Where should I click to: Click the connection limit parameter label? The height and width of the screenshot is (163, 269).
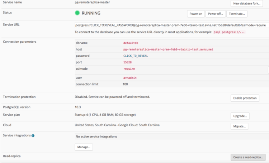point(87,84)
